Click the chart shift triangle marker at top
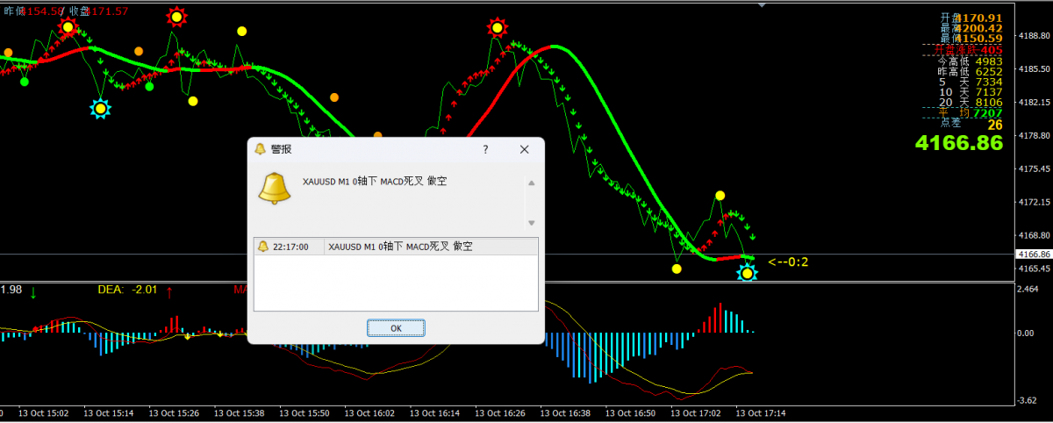1053x423 pixels. point(762,4)
